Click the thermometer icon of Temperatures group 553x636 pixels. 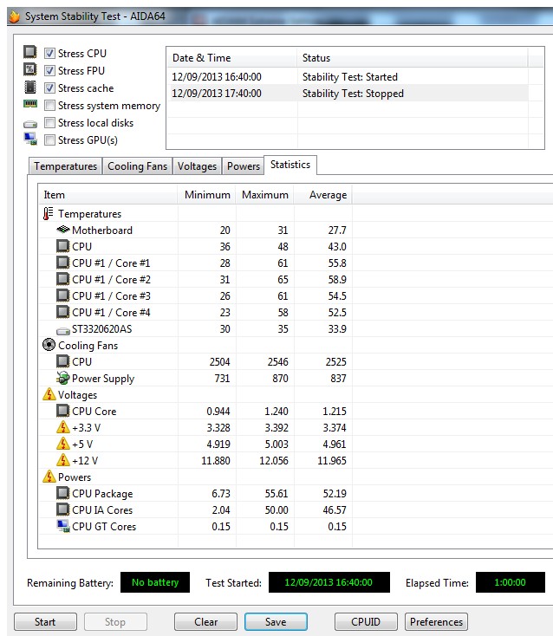pyautogui.click(x=49, y=214)
